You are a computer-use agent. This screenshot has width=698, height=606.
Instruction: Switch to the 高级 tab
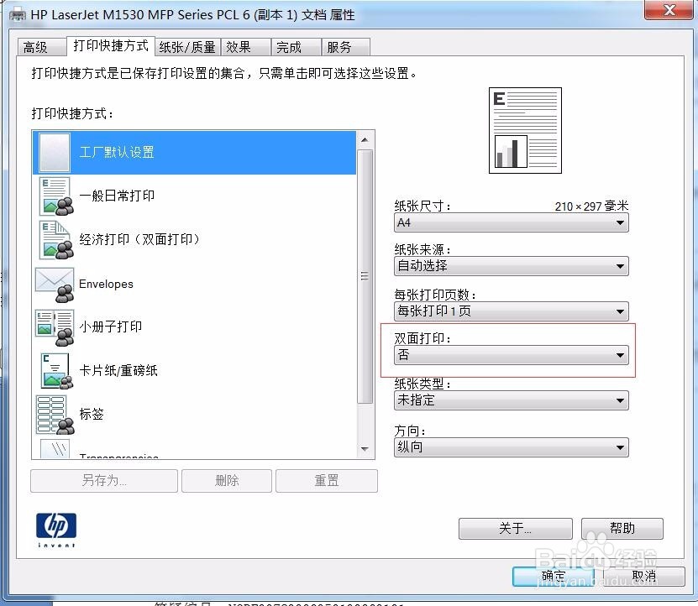[41, 47]
